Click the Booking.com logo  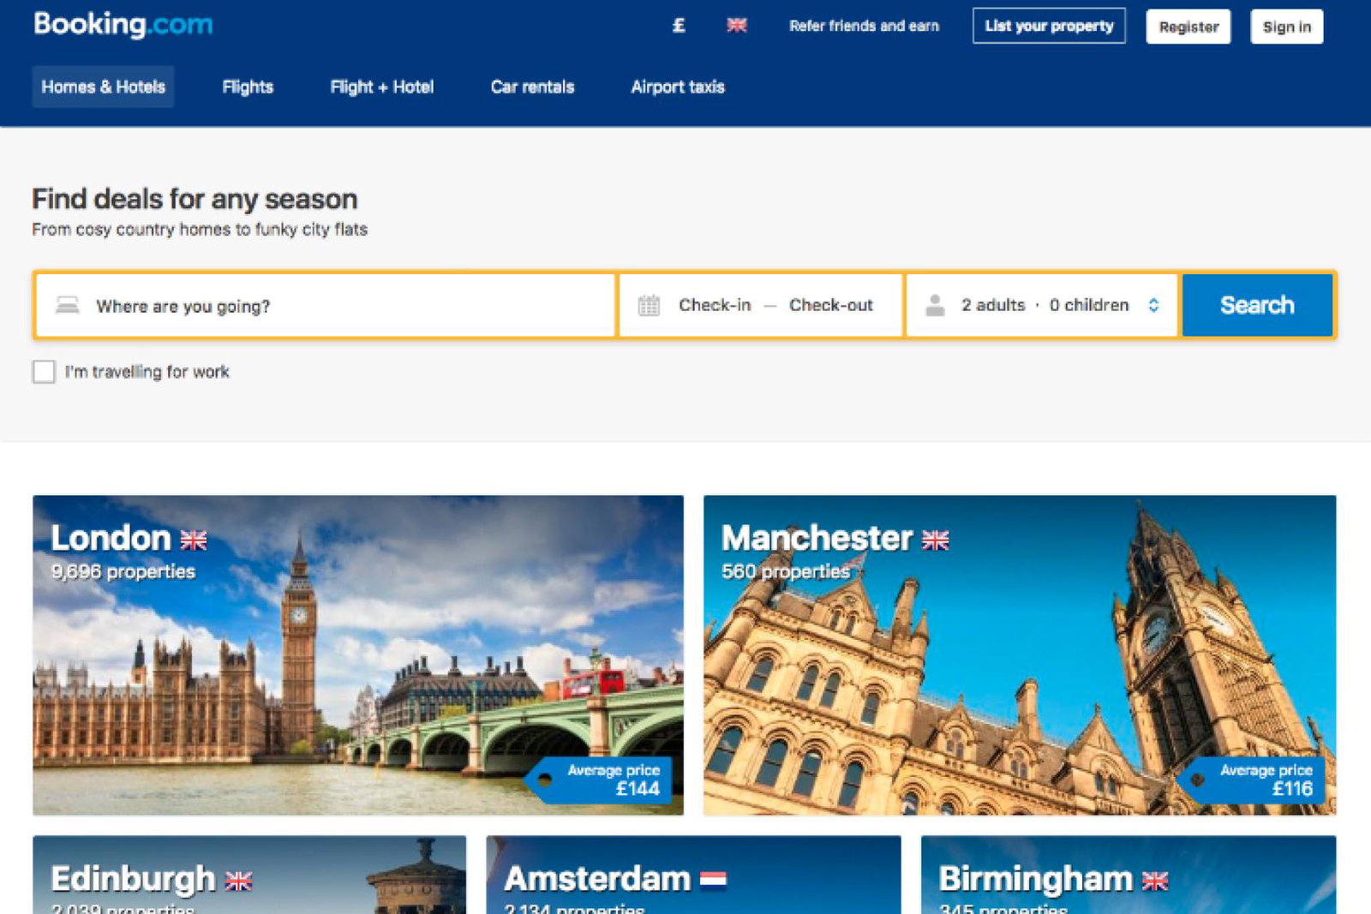coord(123,25)
